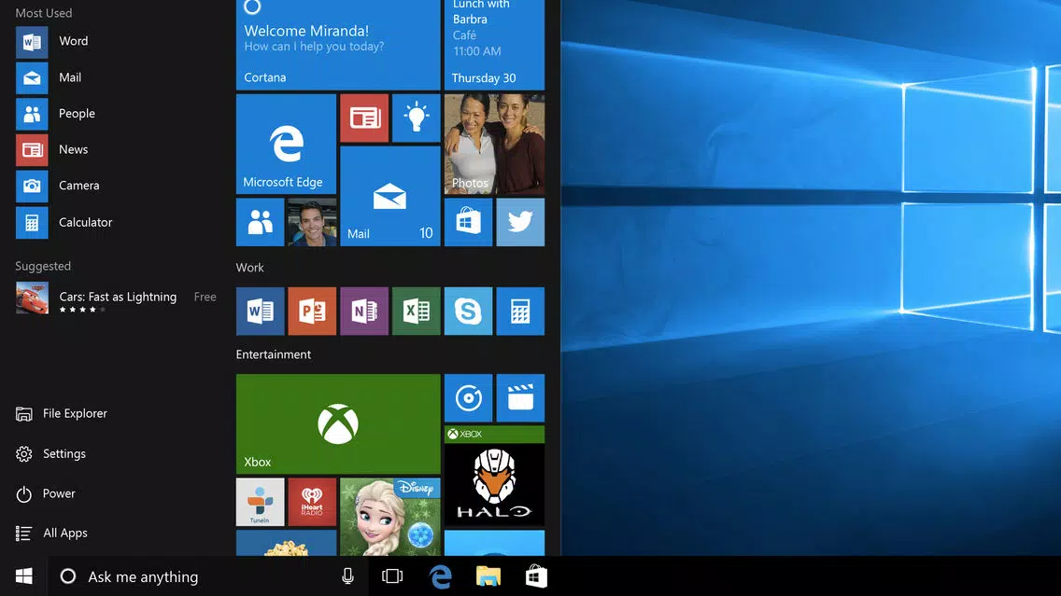Open the Xbox tile
Image resolution: width=1061 pixels, height=596 pixels.
coord(338,423)
